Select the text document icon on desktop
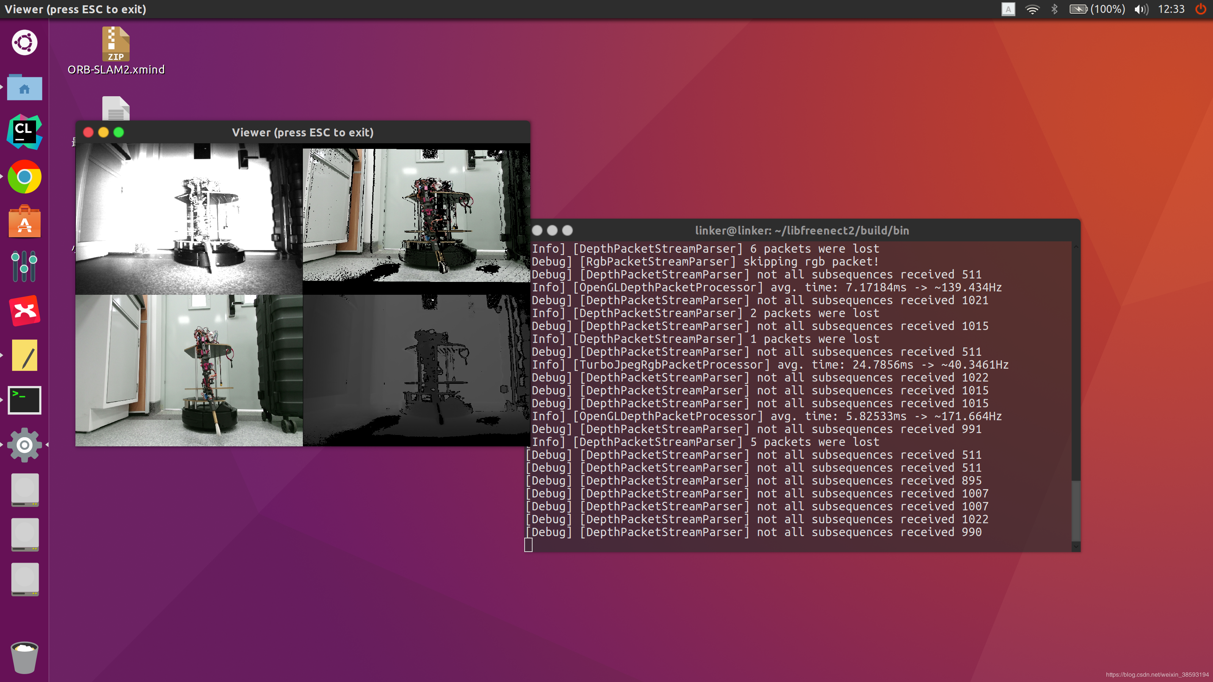The width and height of the screenshot is (1213, 682). [x=116, y=108]
